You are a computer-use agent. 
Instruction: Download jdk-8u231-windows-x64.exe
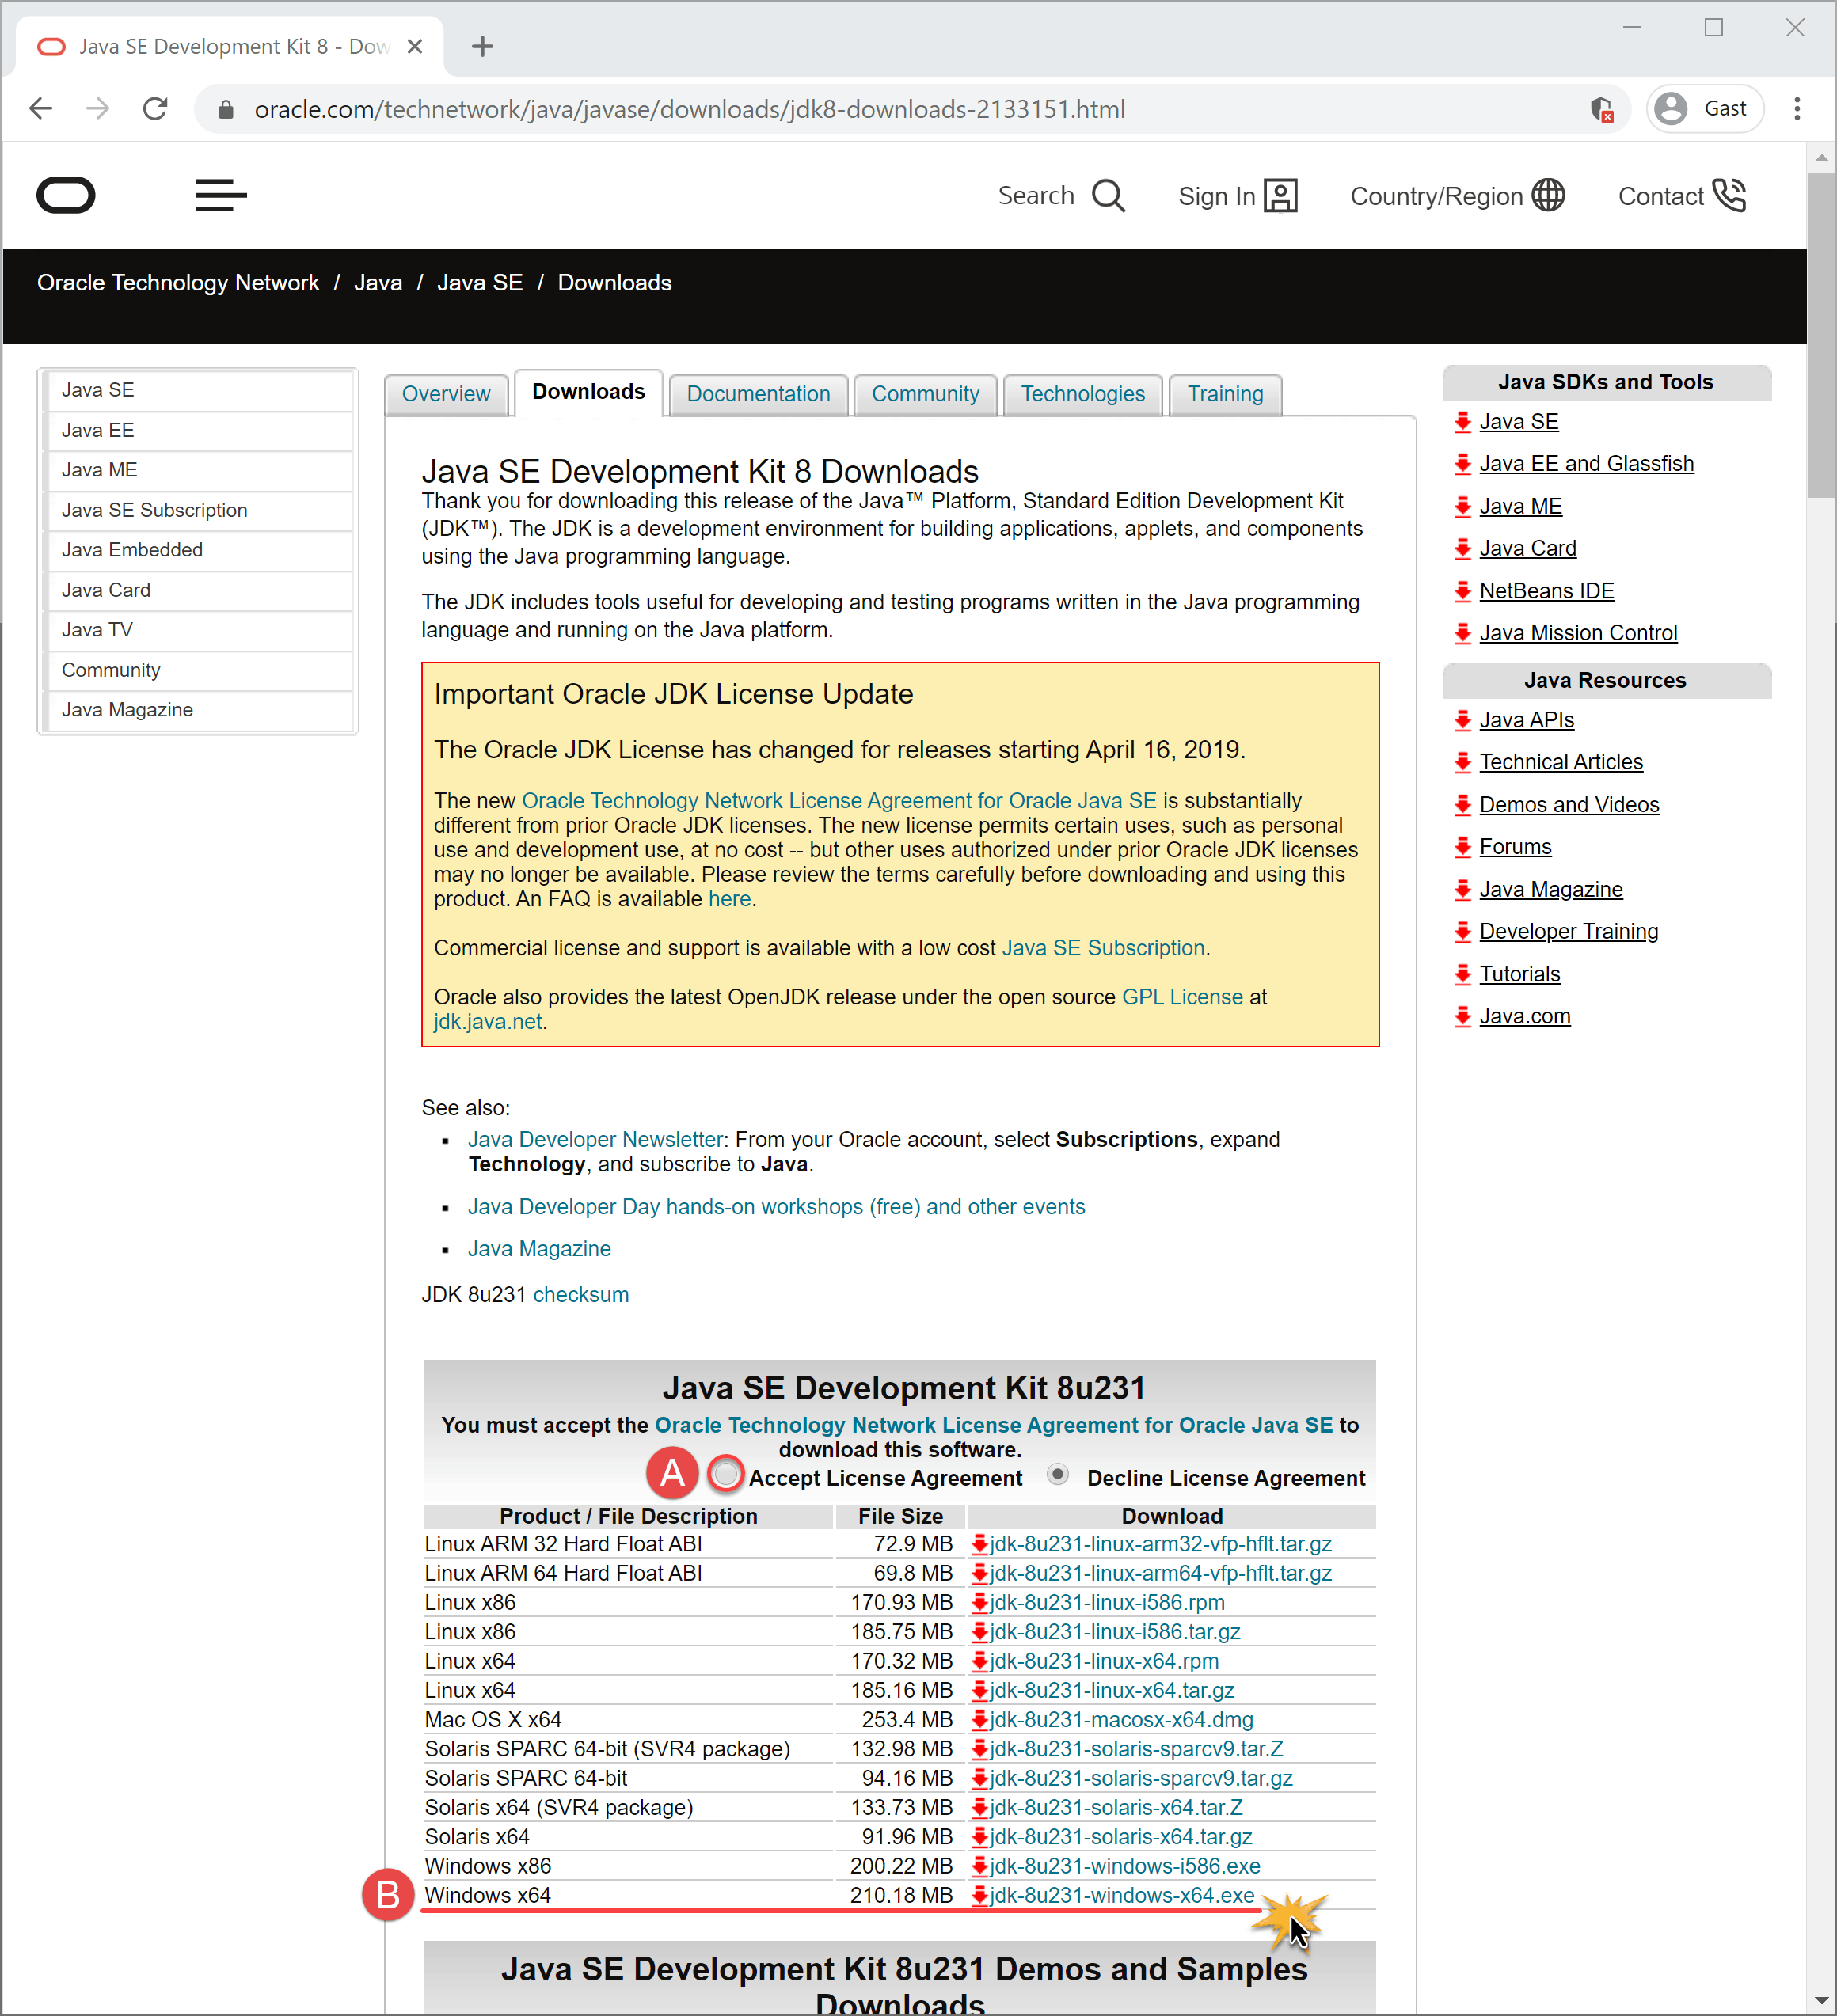1122,1896
